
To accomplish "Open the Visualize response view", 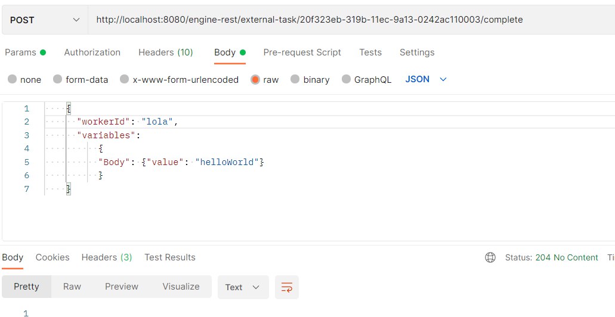I will click(181, 287).
